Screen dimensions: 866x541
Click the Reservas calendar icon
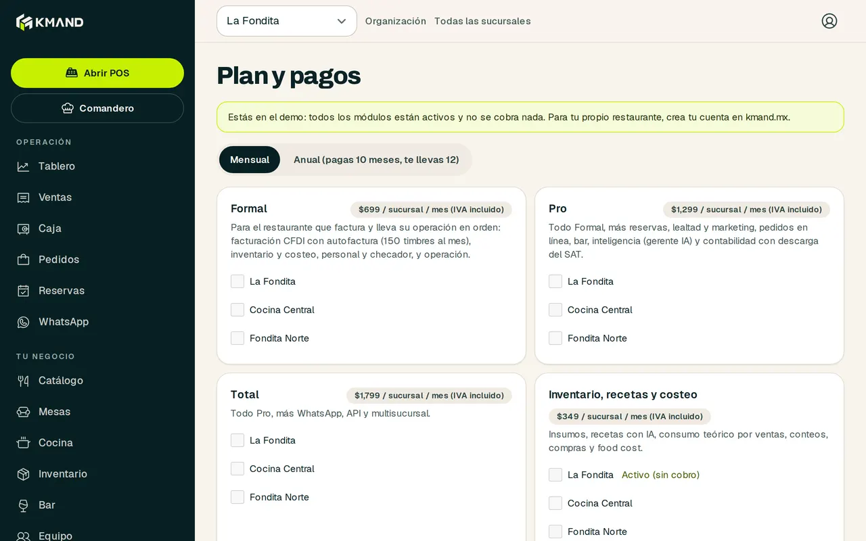23,291
